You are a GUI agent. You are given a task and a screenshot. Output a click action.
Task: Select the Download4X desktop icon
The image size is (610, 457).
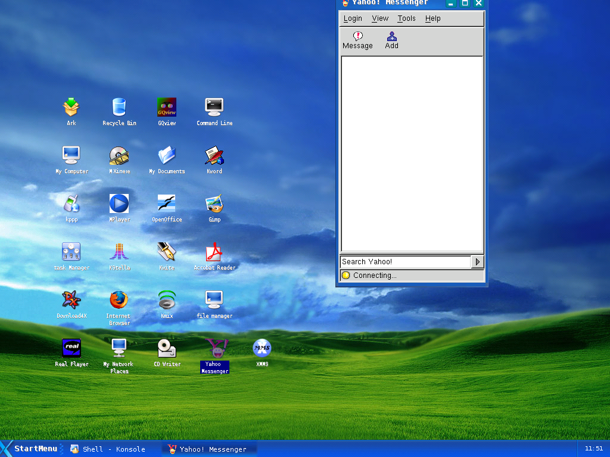[71, 300]
